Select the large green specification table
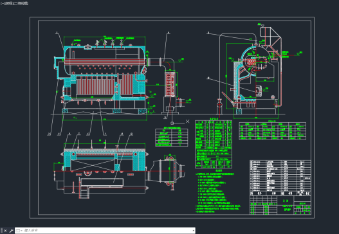The image size is (339, 234). 214,145
